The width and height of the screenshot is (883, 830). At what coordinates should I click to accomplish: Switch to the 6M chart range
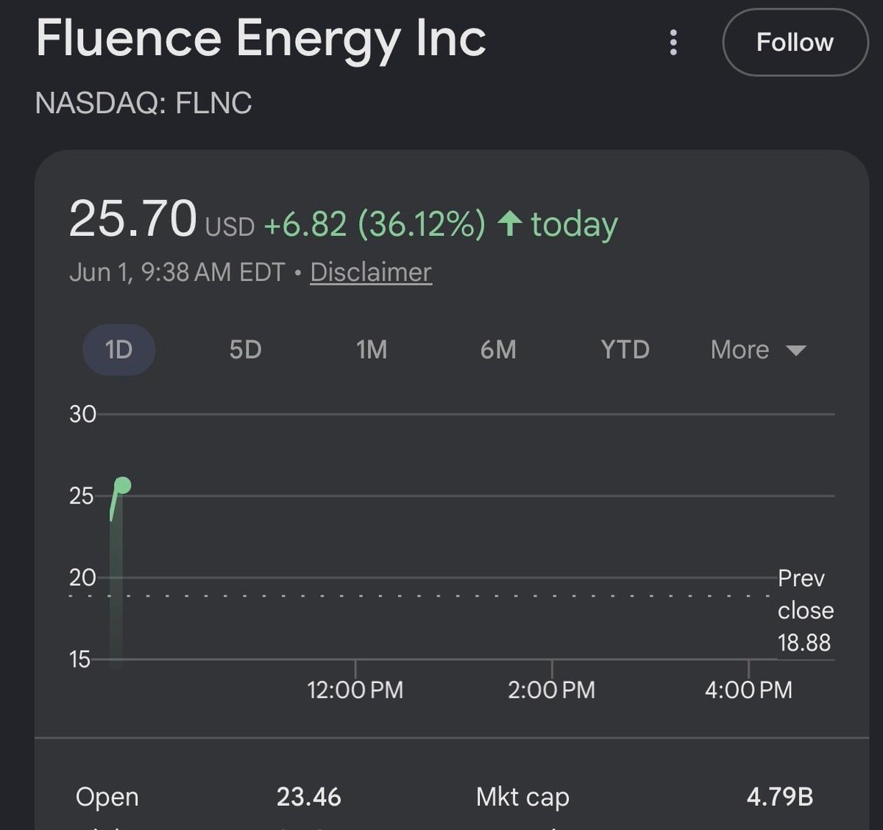click(x=498, y=350)
